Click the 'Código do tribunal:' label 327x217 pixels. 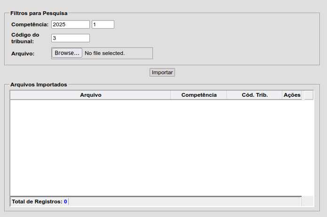click(x=25, y=38)
